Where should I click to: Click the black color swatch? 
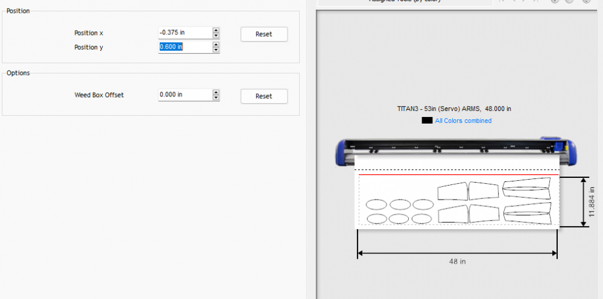coord(427,121)
